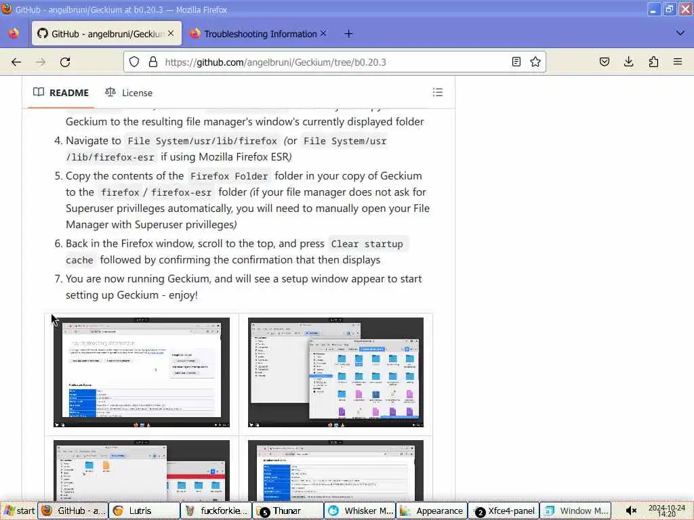694x520 pixels.
Task: Switch to the Window Manager taskbar window
Action: [x=575, y=511]
